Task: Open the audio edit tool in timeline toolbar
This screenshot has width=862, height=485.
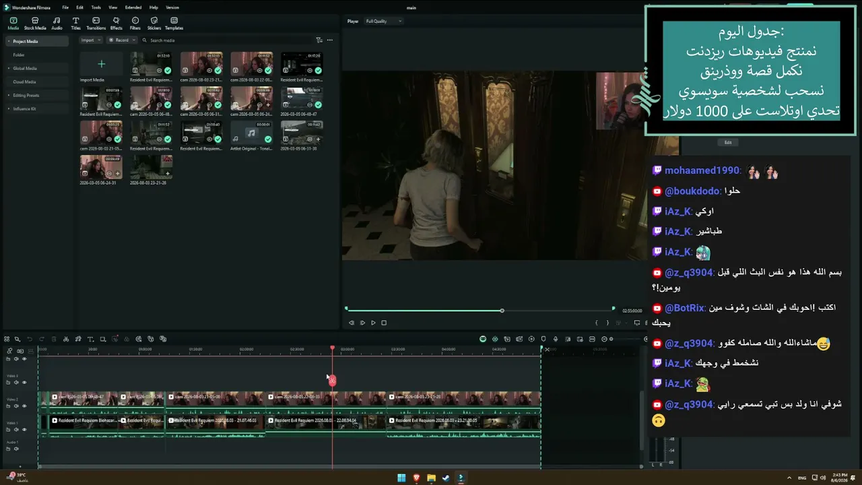Action: [x=78, y=339]
